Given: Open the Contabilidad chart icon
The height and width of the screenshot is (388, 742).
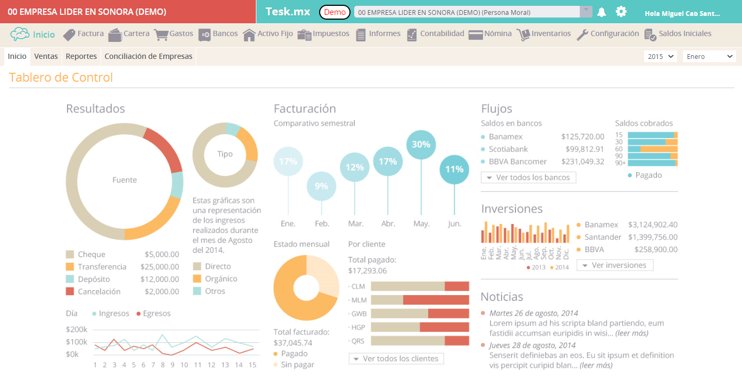Looking at the screenshot, I should point(412,35).
